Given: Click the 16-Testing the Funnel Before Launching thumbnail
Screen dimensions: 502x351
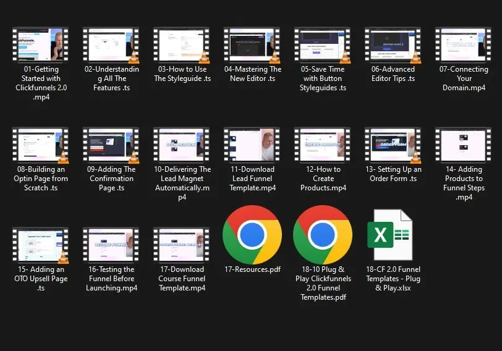Looking at the screenshot, I should [x=111, y=245].
